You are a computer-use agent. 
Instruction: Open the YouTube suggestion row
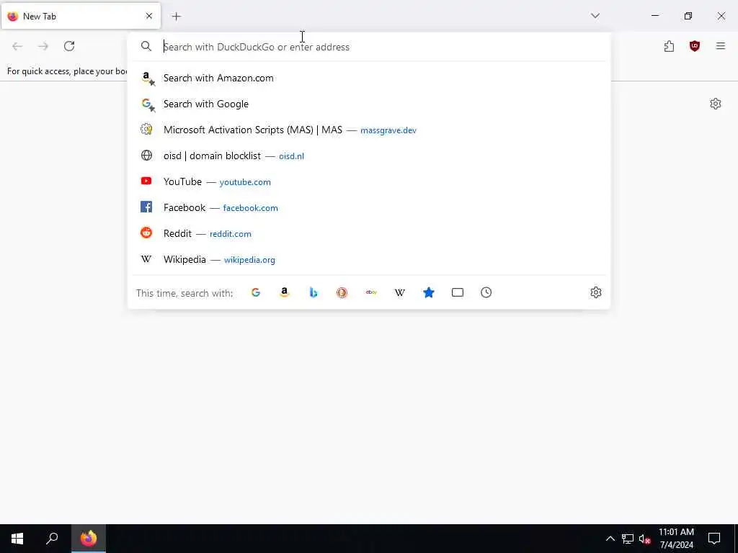pyautogui.click(x=369, y=181)
